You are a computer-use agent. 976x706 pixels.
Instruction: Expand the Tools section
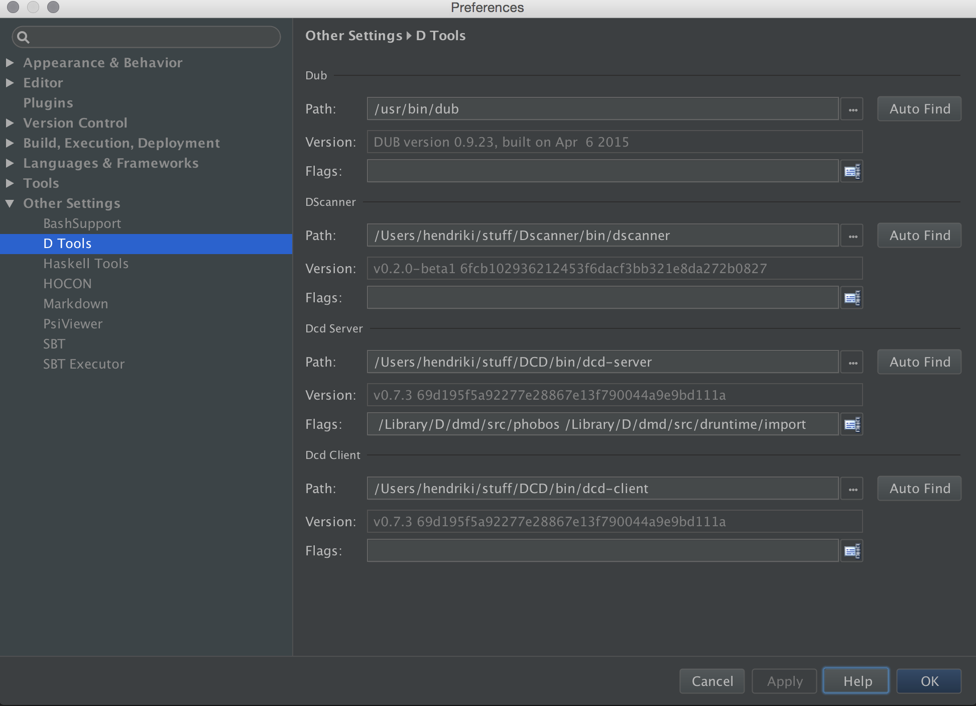pos(10,183)
